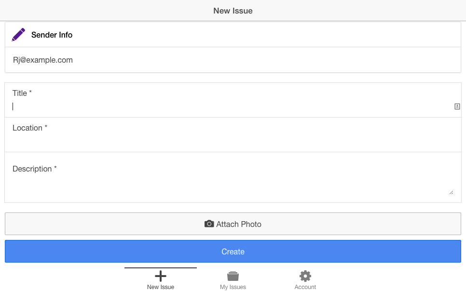Select the New Issue tab label
This screenshot has height=291, width=466.
point(161,287)
